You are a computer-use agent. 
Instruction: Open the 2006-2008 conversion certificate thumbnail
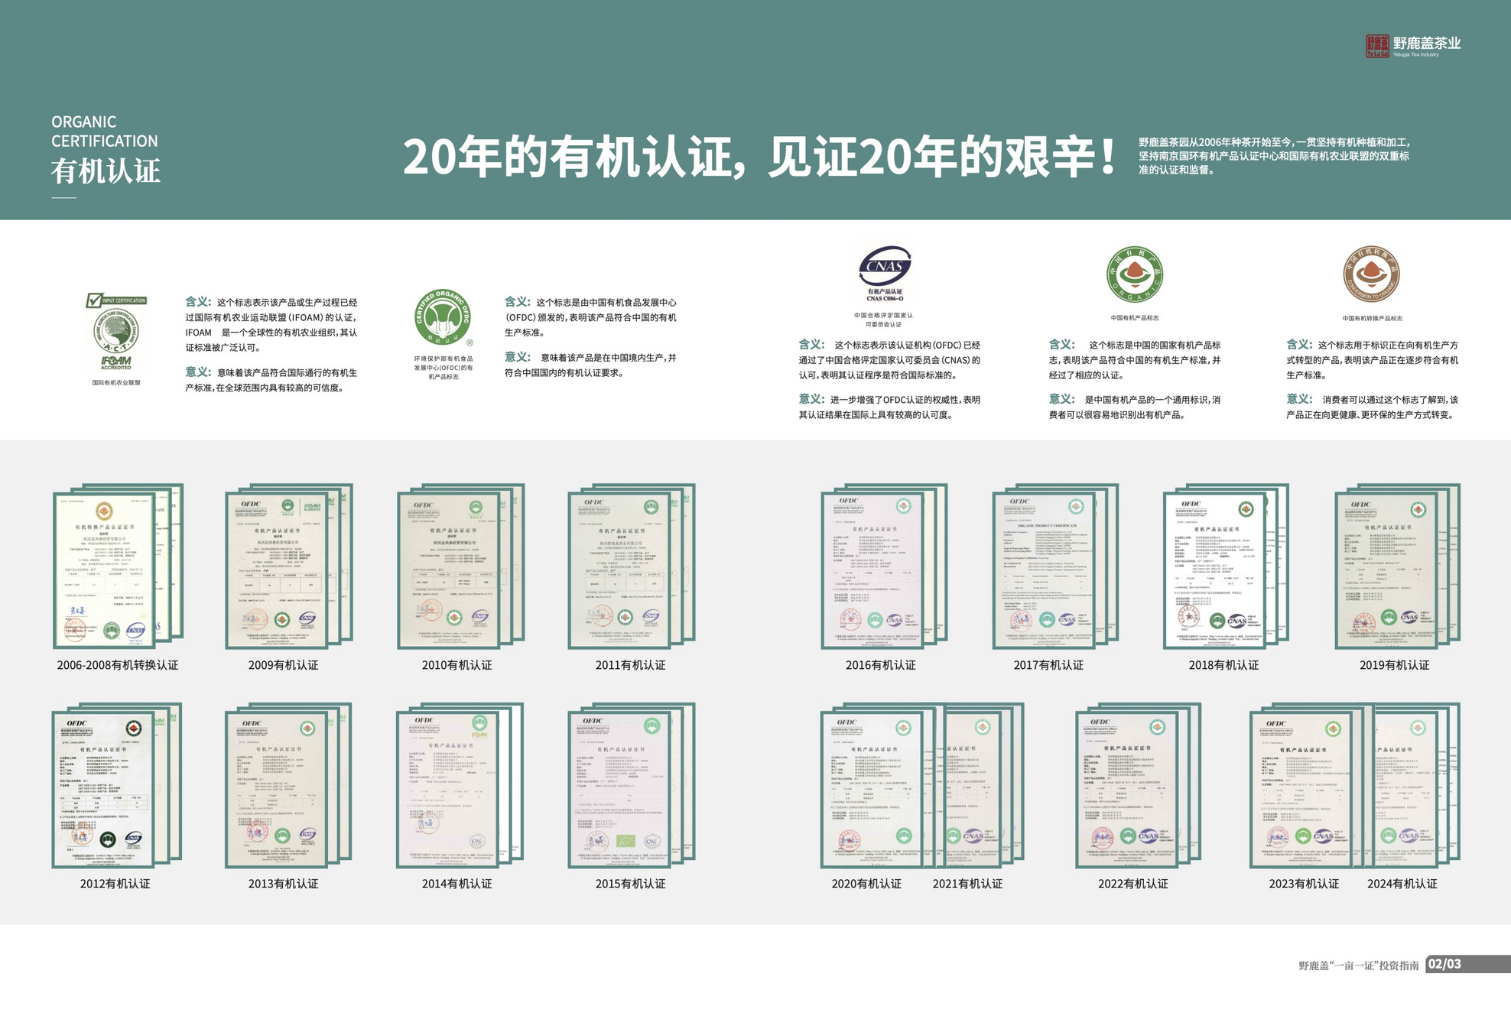tap(105, 570)
